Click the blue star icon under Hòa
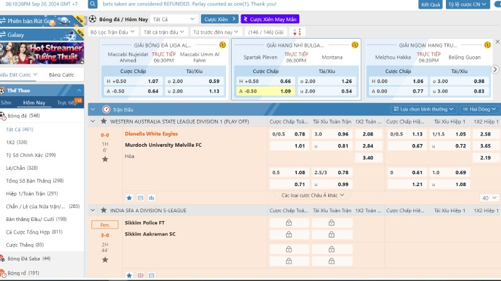The image size is (501, 281). [129, 197]
